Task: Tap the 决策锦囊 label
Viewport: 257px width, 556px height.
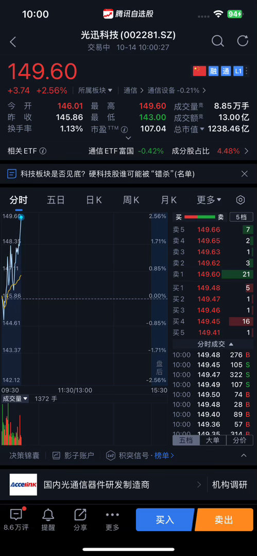Action: point(24,456)
